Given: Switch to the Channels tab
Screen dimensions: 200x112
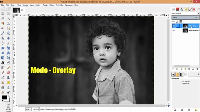Looking at the screenshot, I should (177, 9).
